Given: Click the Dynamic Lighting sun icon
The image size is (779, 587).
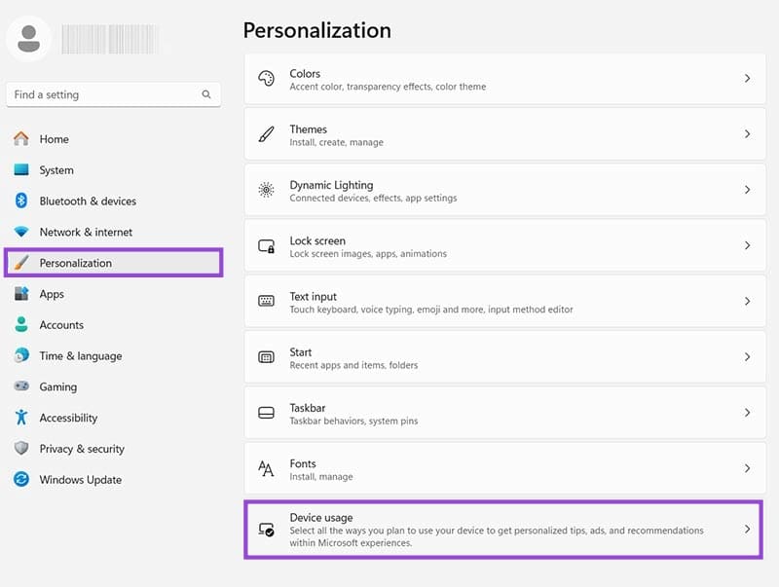Looking at the screenshot, I should point(266,190).
